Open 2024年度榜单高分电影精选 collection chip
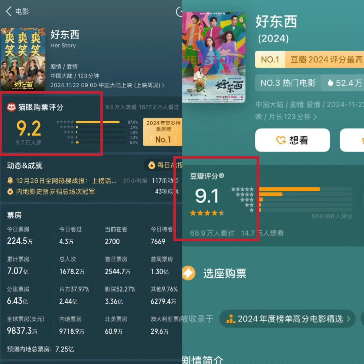The height and width of the screenshot is (364, 364). click(x=287, y=319)
